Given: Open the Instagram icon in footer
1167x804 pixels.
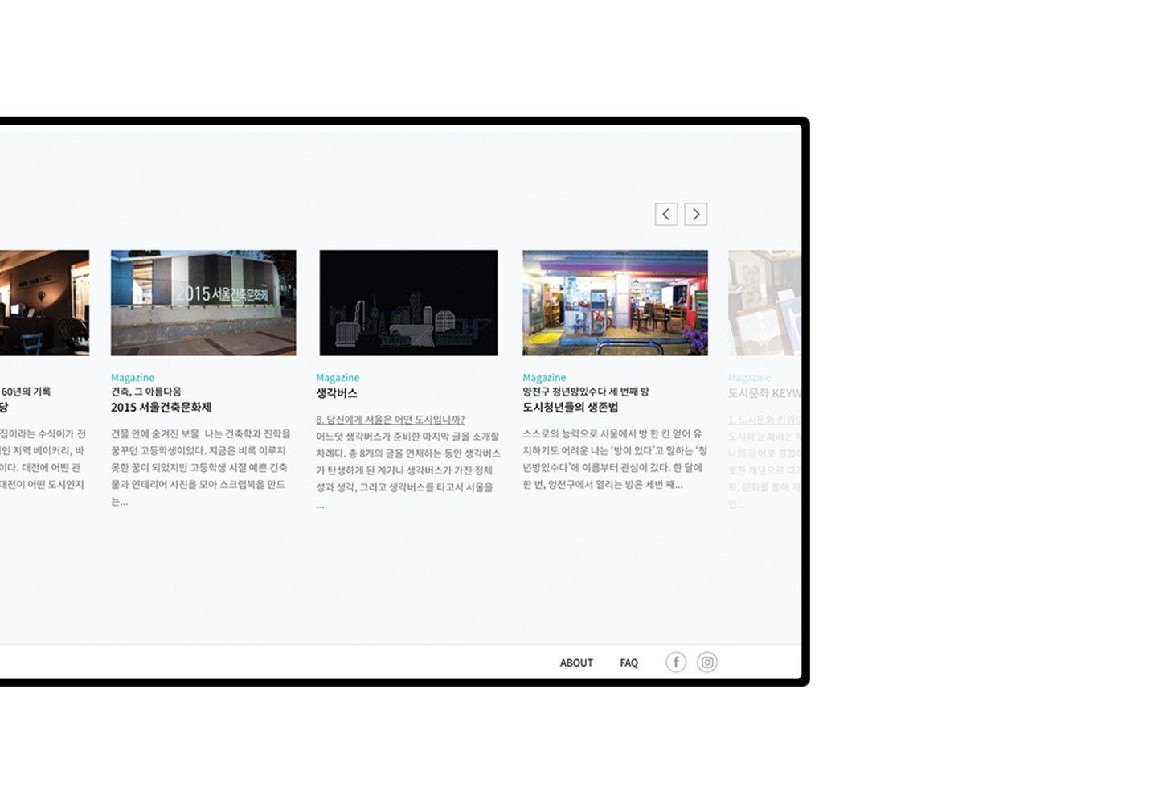Looking at the screenshot, I should tap(706, 662).
